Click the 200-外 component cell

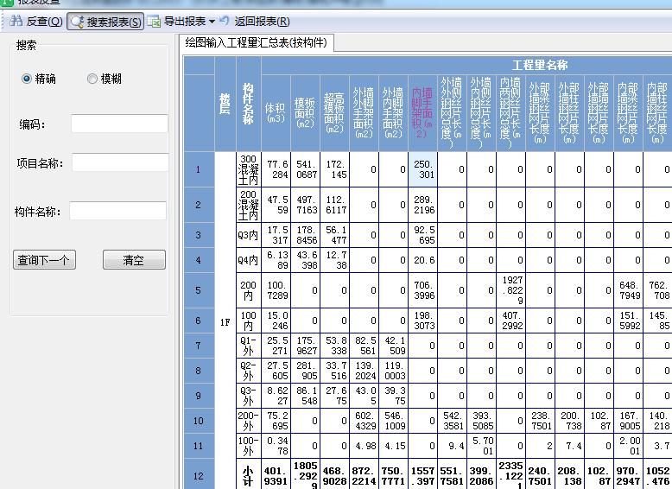coord(248,421)
